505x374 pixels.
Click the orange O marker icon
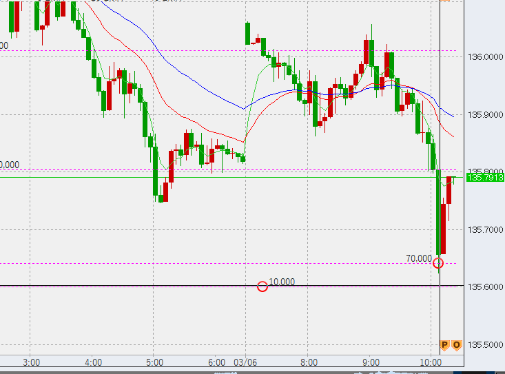[456, 345]
